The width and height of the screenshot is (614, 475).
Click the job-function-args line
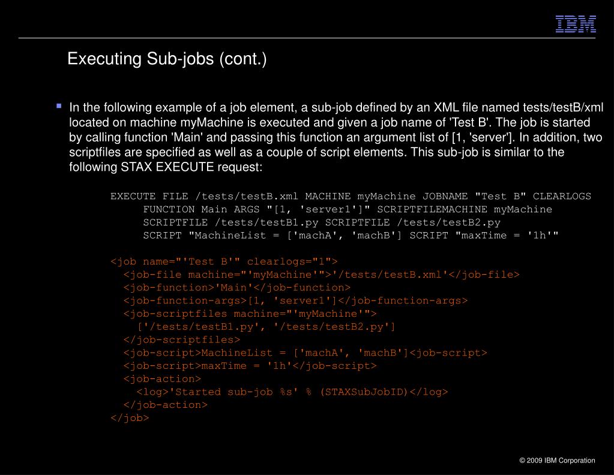(295, 300)
